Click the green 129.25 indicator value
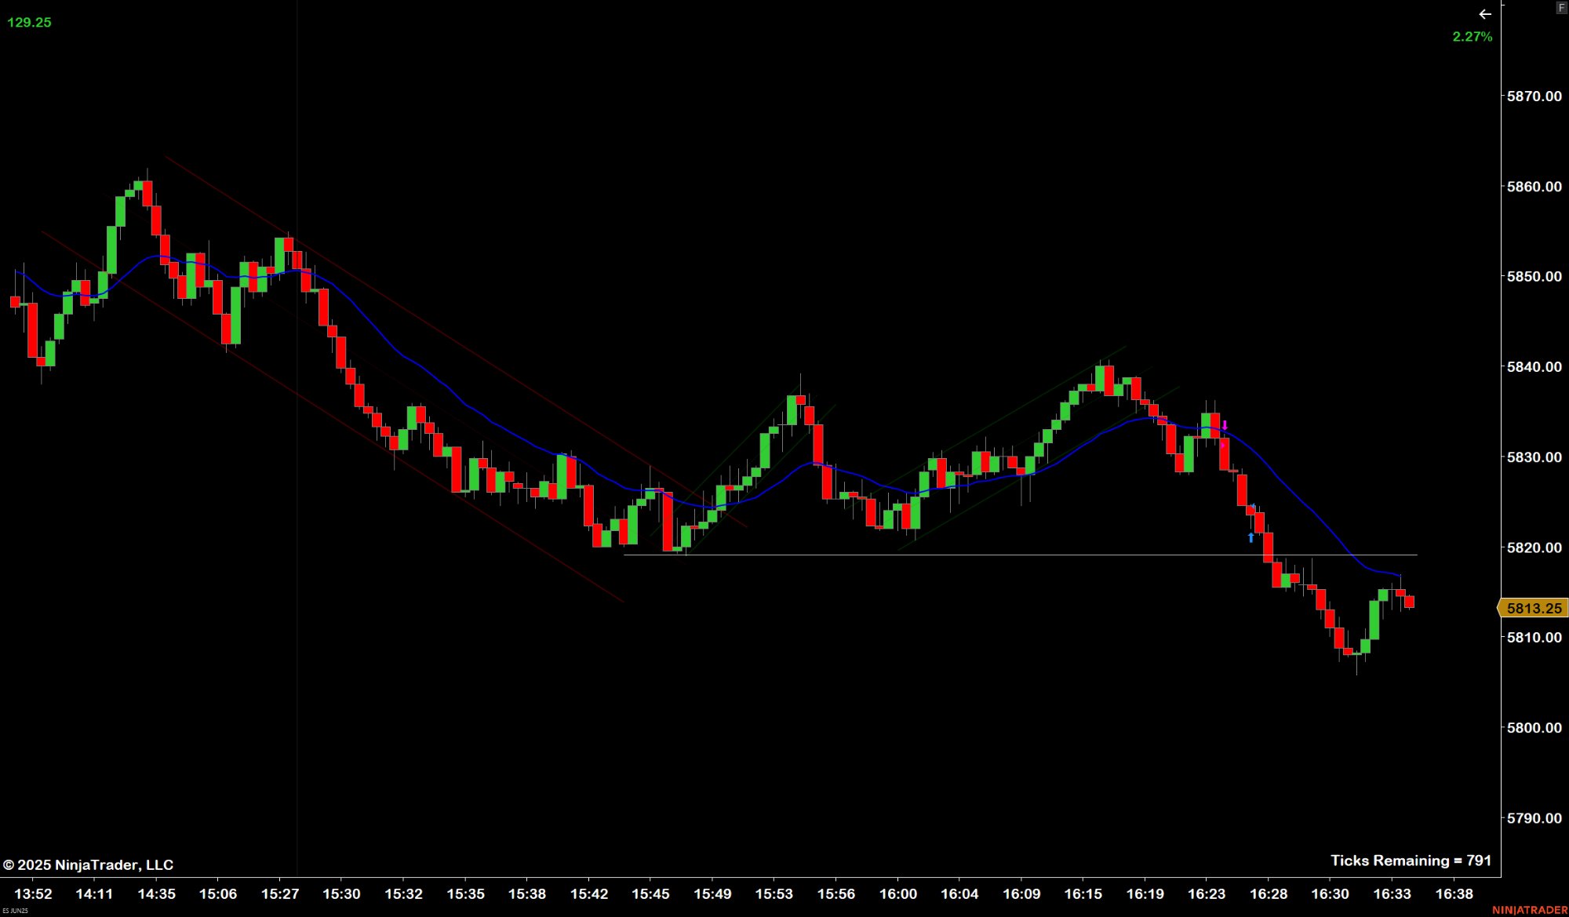 pyautogui.click(x=29, y=21)
